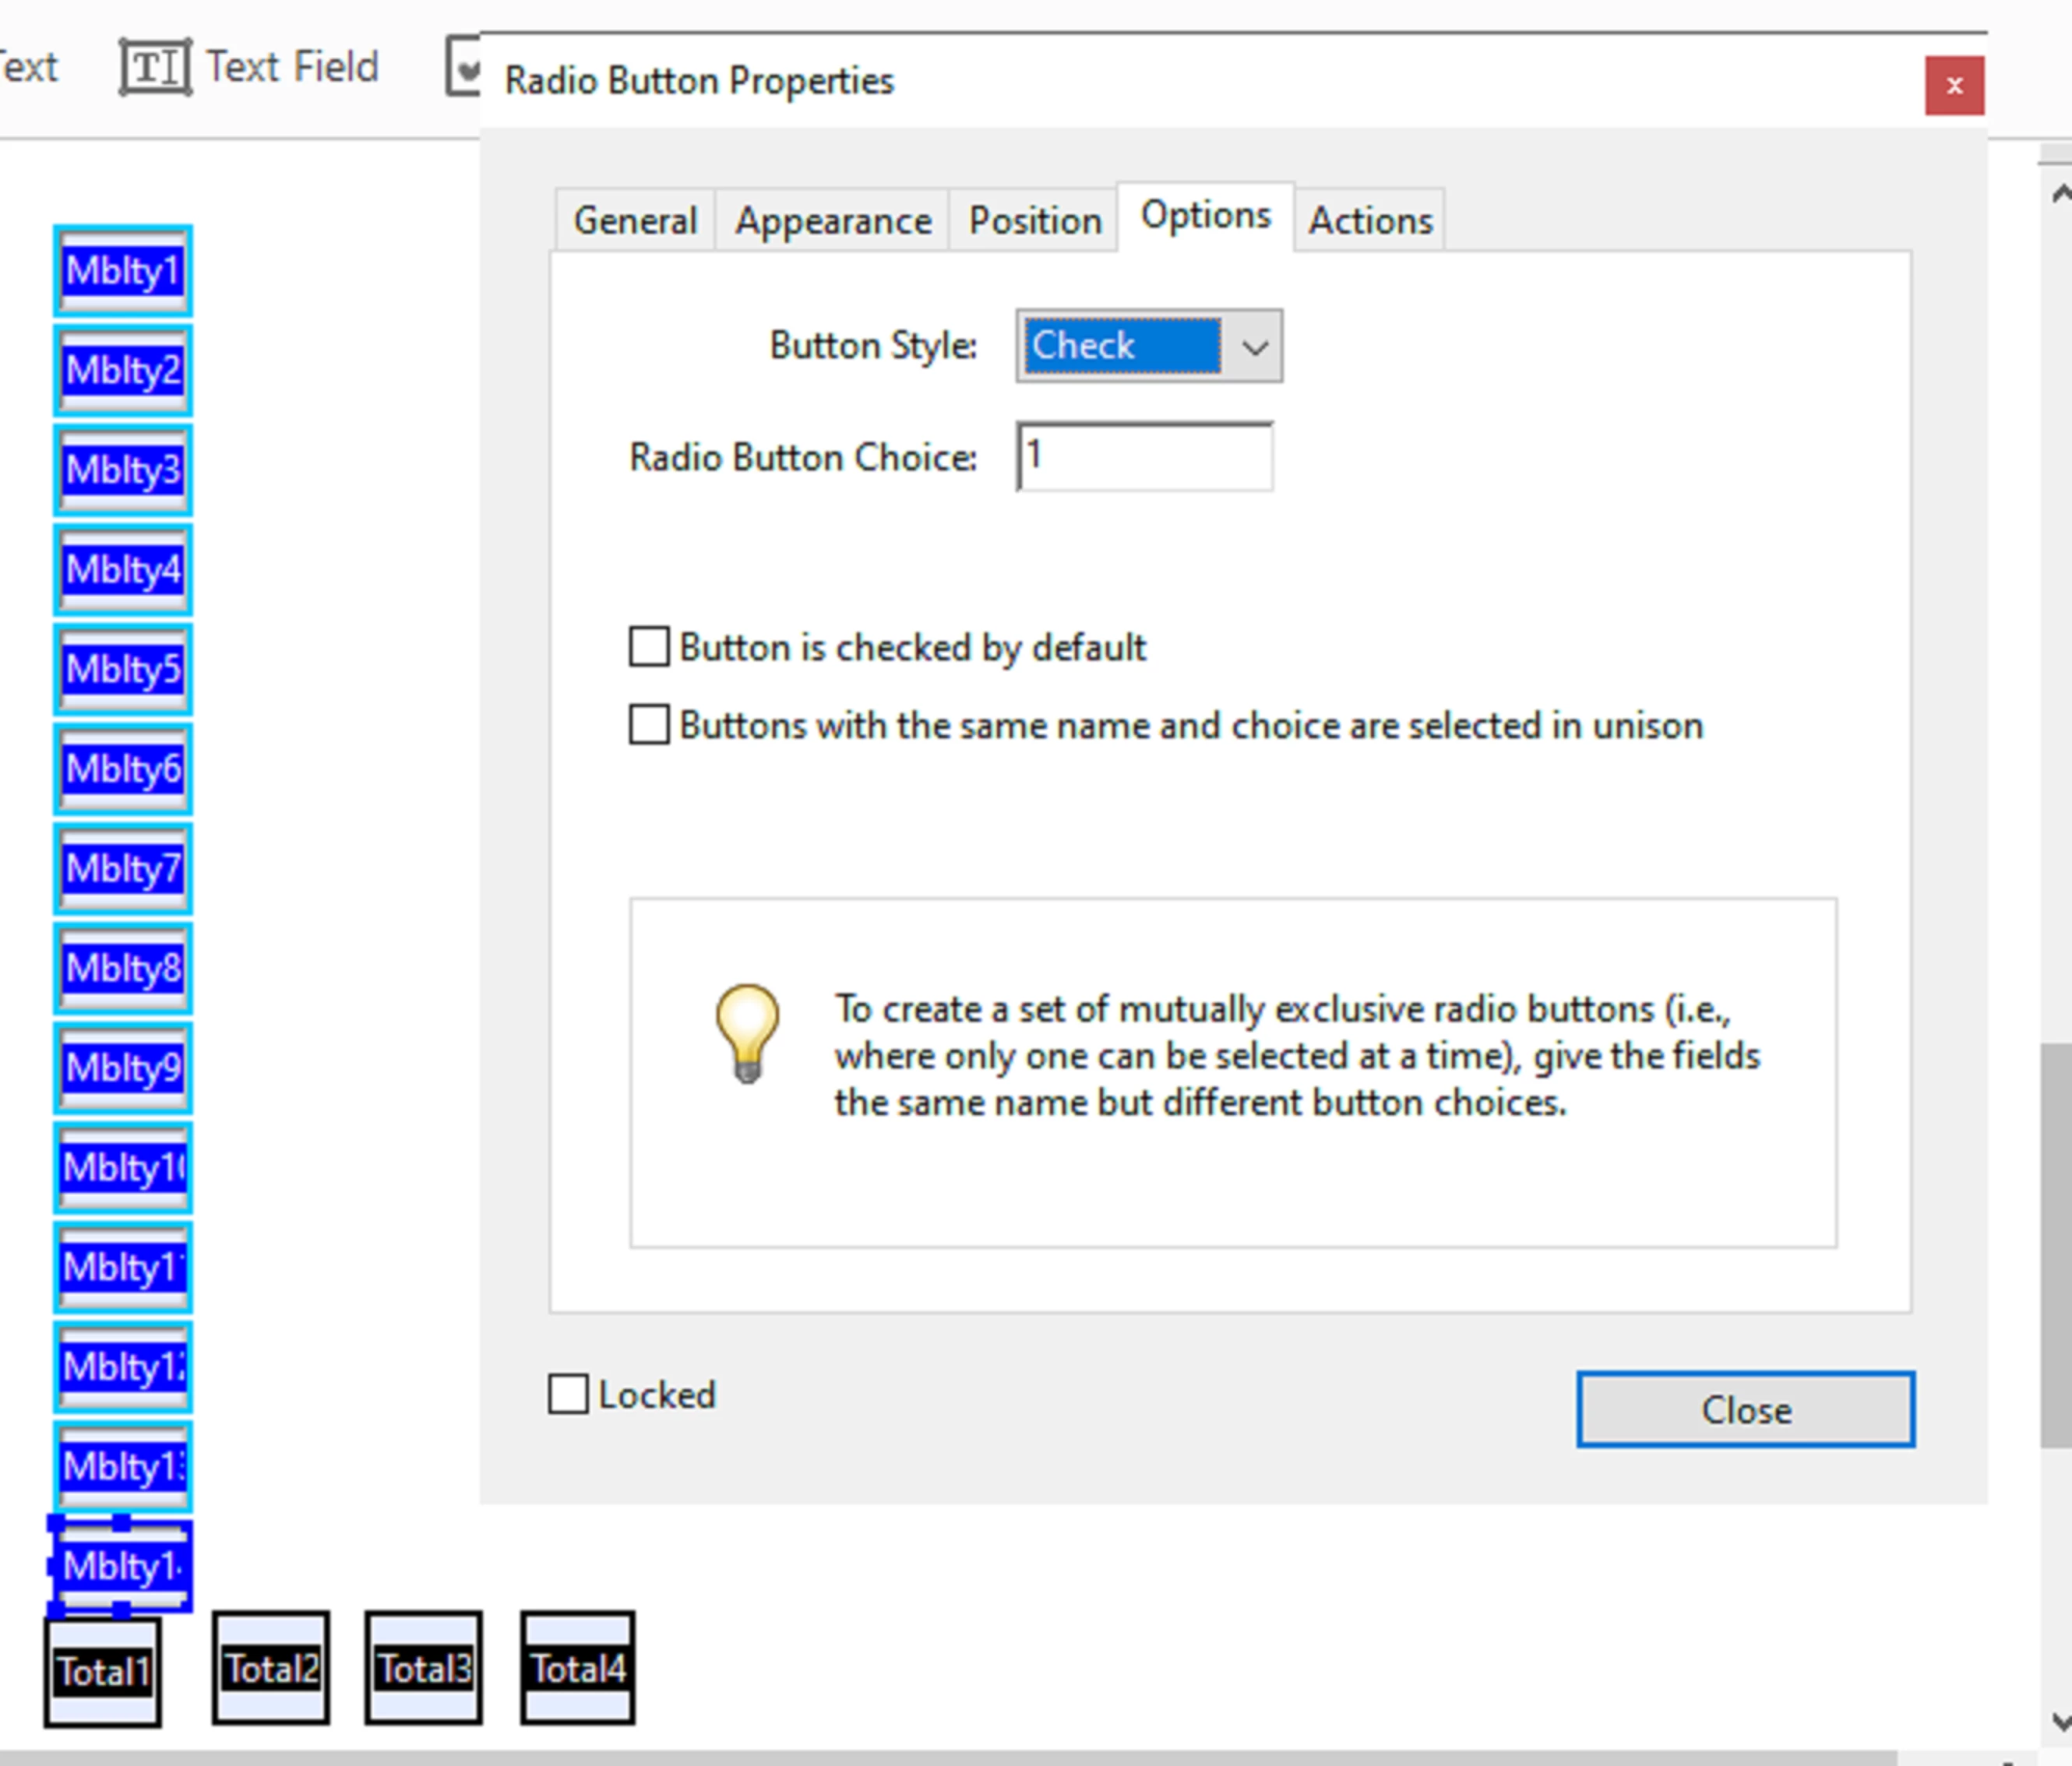Select the Mblty9 form field

(123, 1068)
